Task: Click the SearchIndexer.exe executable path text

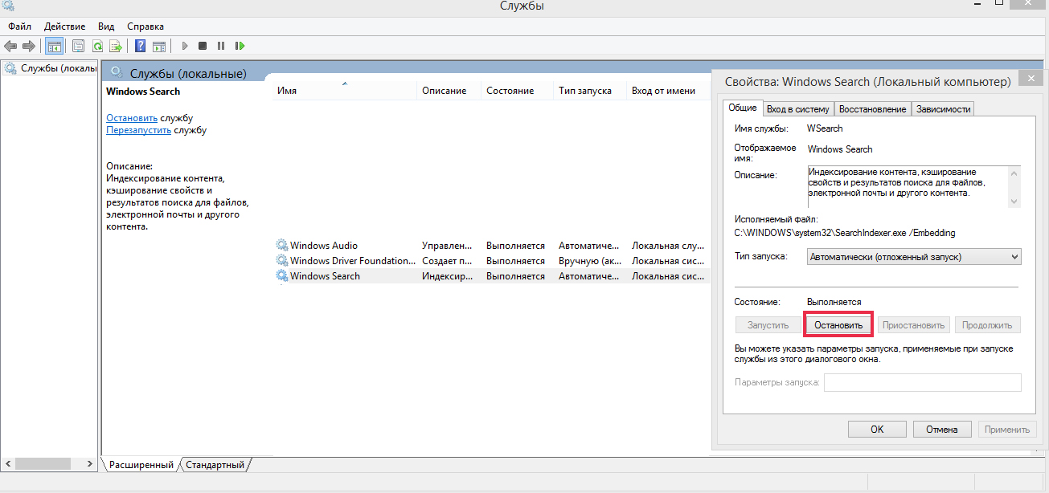Action: click(845, 233)
